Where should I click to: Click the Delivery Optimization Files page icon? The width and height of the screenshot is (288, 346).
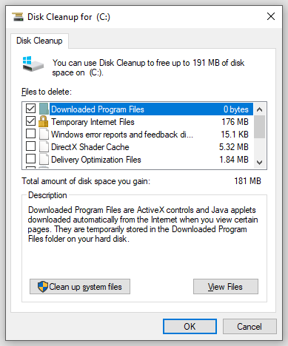44,160
